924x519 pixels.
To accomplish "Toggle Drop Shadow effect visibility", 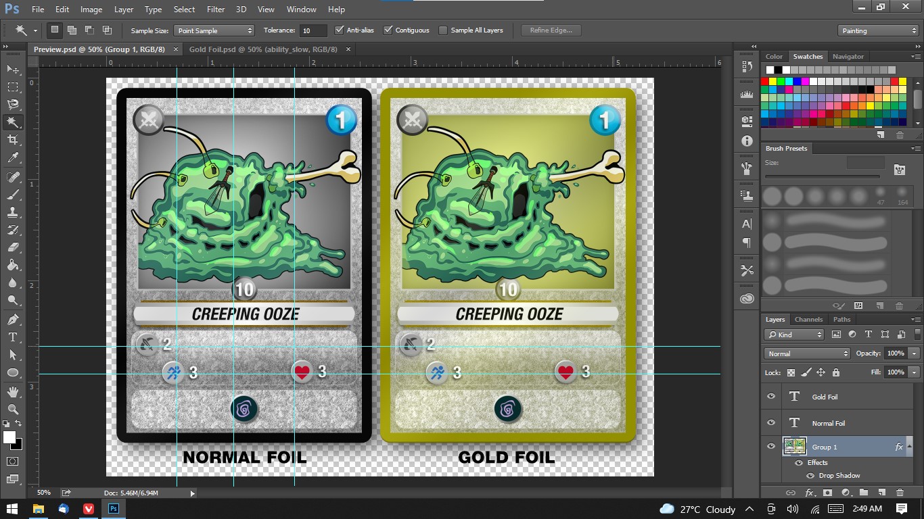I will [x=810, y=476].
